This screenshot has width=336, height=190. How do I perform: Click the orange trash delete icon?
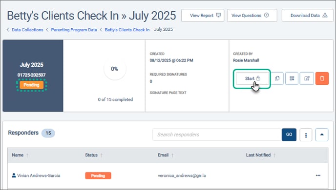(x=322, y=78)
